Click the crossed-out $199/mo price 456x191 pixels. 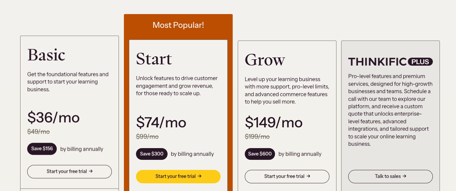tap(257, 137)
